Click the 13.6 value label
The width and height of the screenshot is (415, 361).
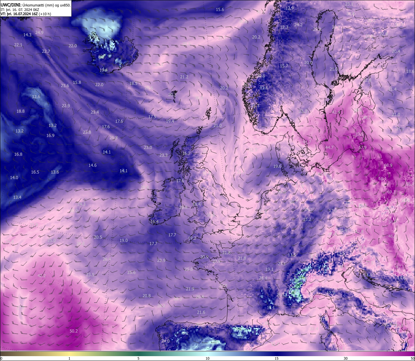coord(55,172)
